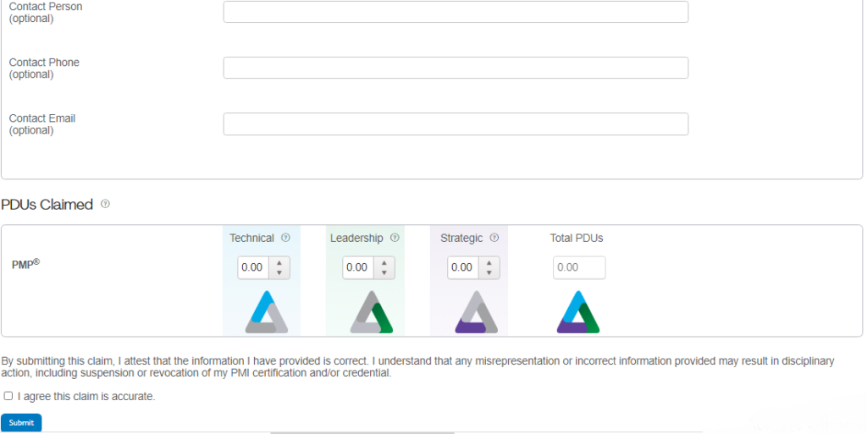Focus the Contact Person text field
This screenshot has width=867, height=434.
click(456, 12)
